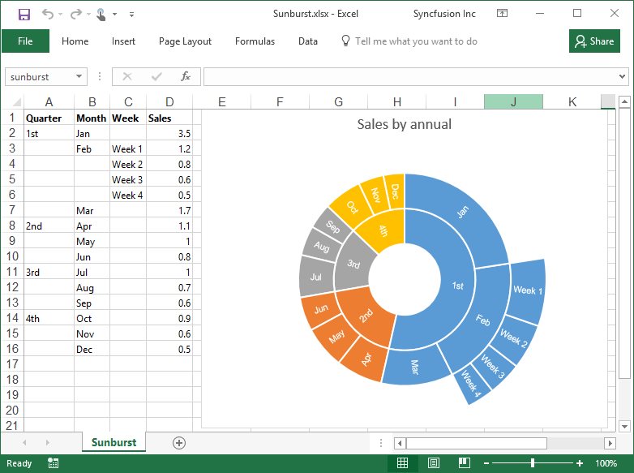
Task: Click the Week 1 chart segment
Action: (x=527, y=290)
